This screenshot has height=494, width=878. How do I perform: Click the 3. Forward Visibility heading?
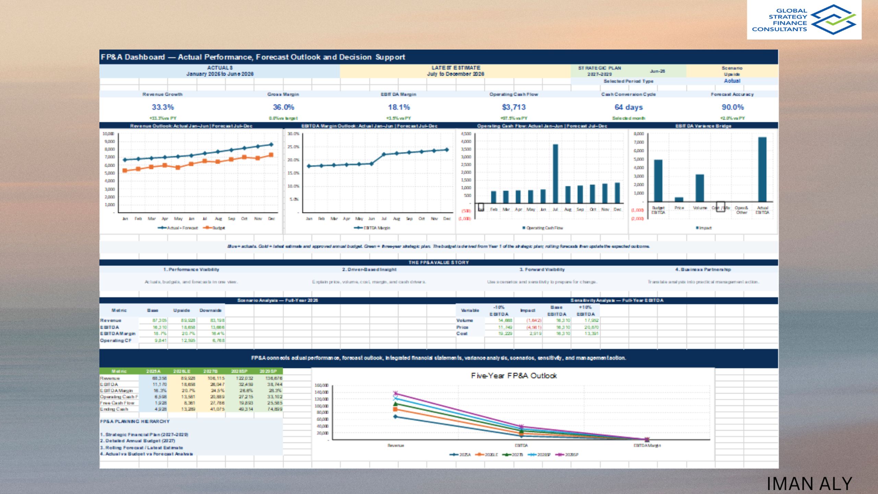pyautogui.click(x=542, y=270)
